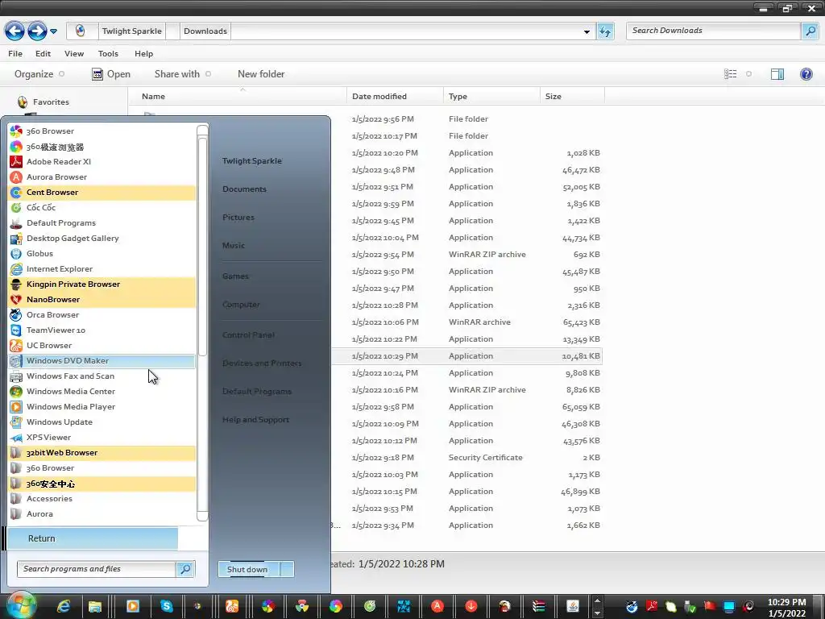Click the Search Downloads field
The width and height of the screenshot is (825, 619).
[x=714, y=31]
